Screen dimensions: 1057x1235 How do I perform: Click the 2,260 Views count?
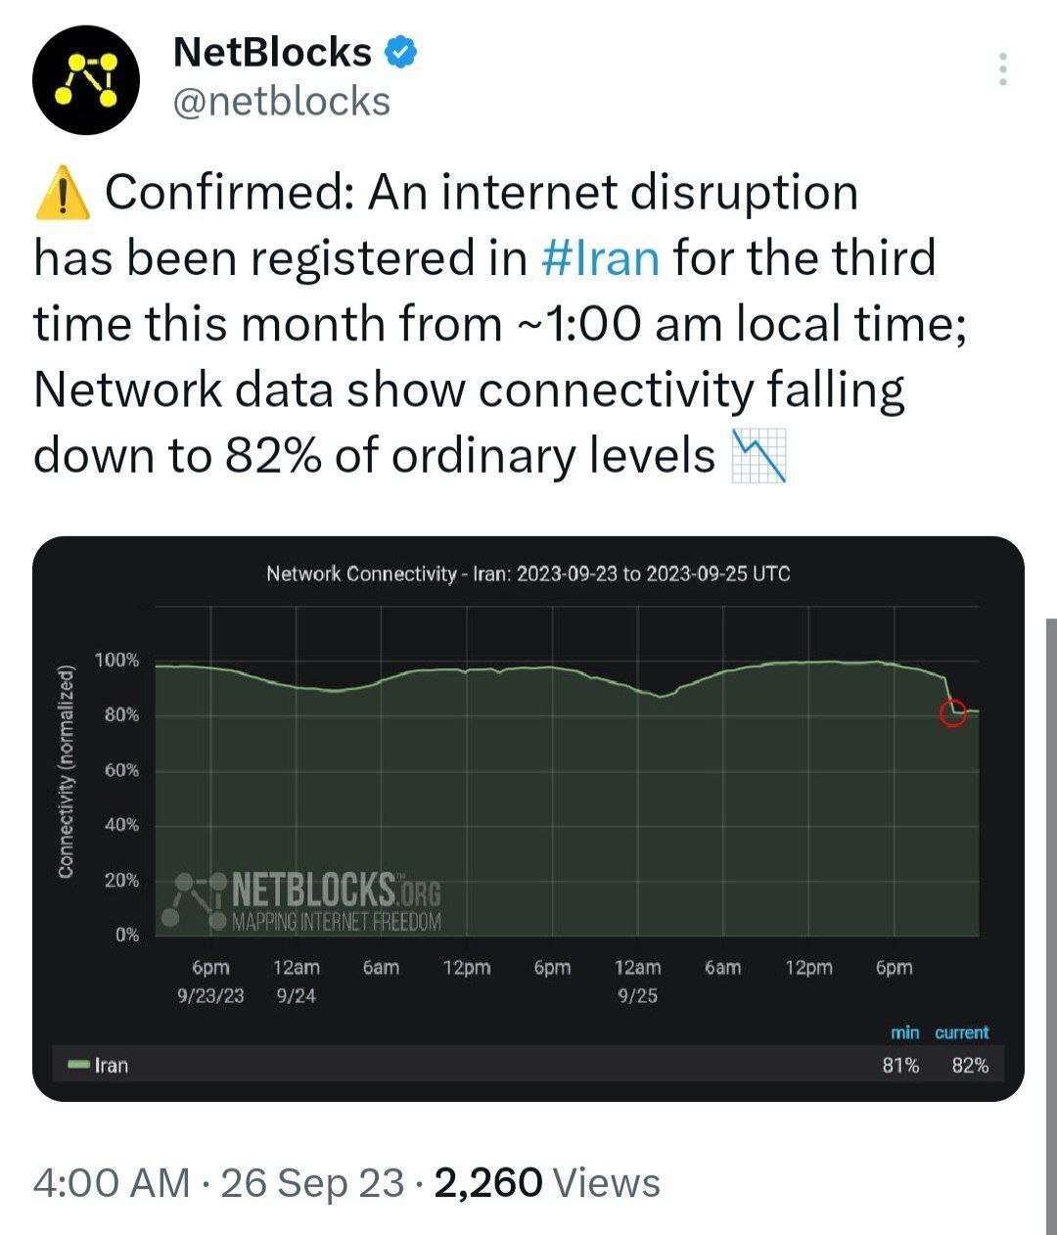tap(547, 1183)
